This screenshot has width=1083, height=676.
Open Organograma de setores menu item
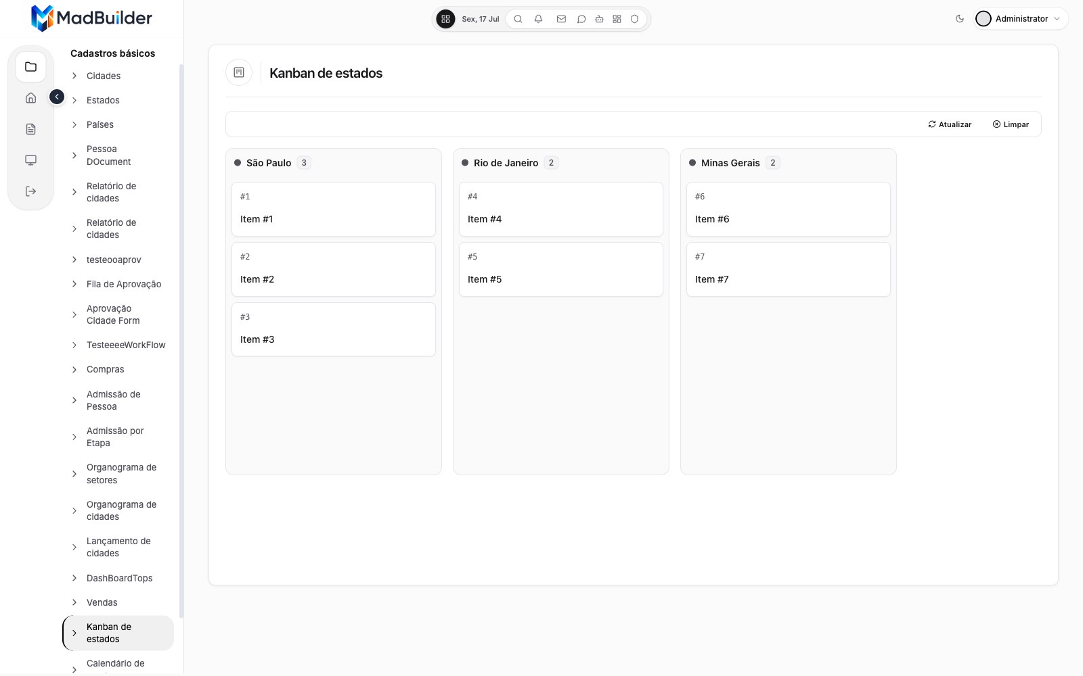(x=118, y=474)
